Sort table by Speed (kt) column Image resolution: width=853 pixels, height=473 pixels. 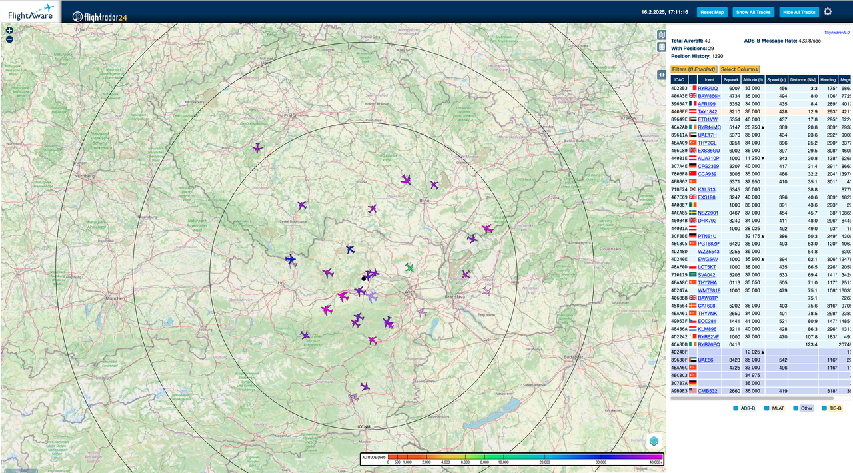click(776, 79)
